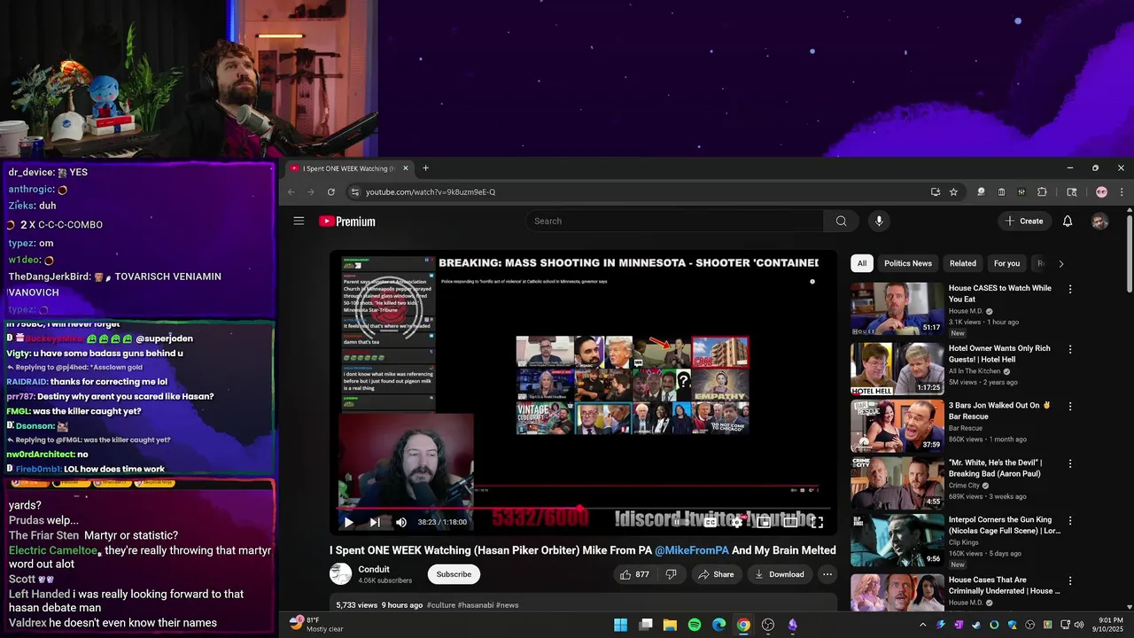Open the Chrome three-dot menu
Image resolution: width=1134 pixels, height=638 pixels.
tap(1121, 191)
